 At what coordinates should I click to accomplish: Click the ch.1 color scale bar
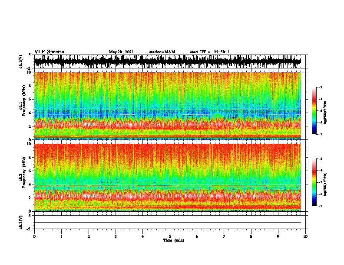click(x=314, y=111)
